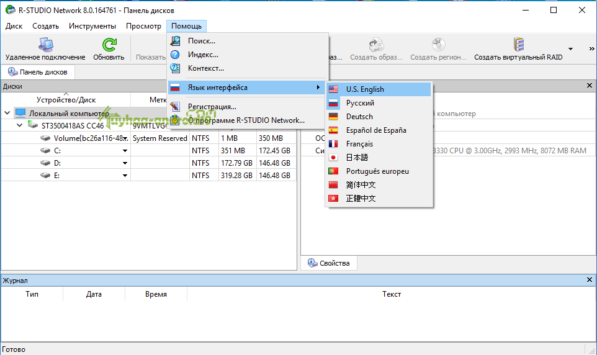
Task: Select Português europeu entry
Action: pos(379,171)
